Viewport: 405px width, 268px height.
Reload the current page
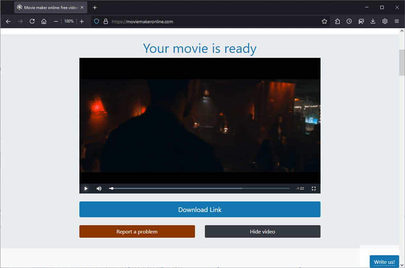pos(32,21)
